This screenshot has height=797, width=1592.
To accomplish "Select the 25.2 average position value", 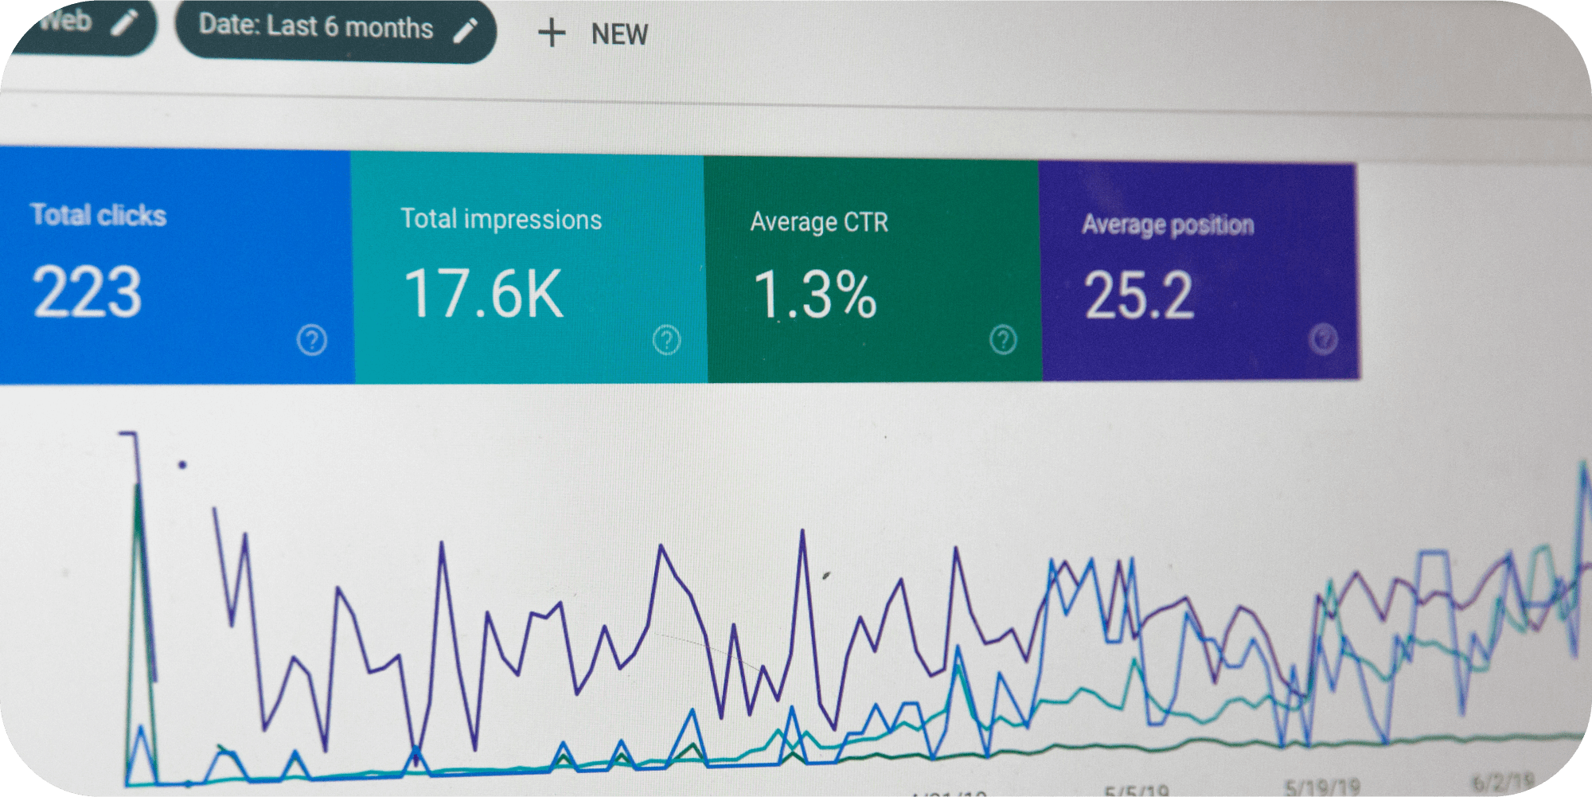I will tap(1138, 295).
